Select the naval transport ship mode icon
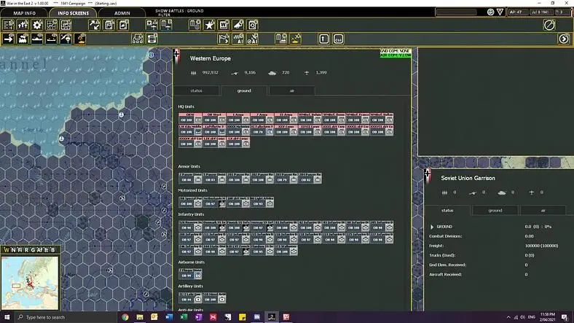574x323 pixels. point(37,39)
